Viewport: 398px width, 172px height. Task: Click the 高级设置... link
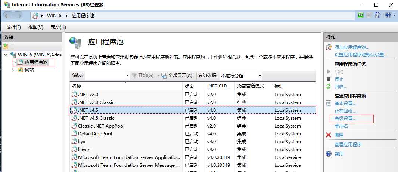(x=345, y=119)
